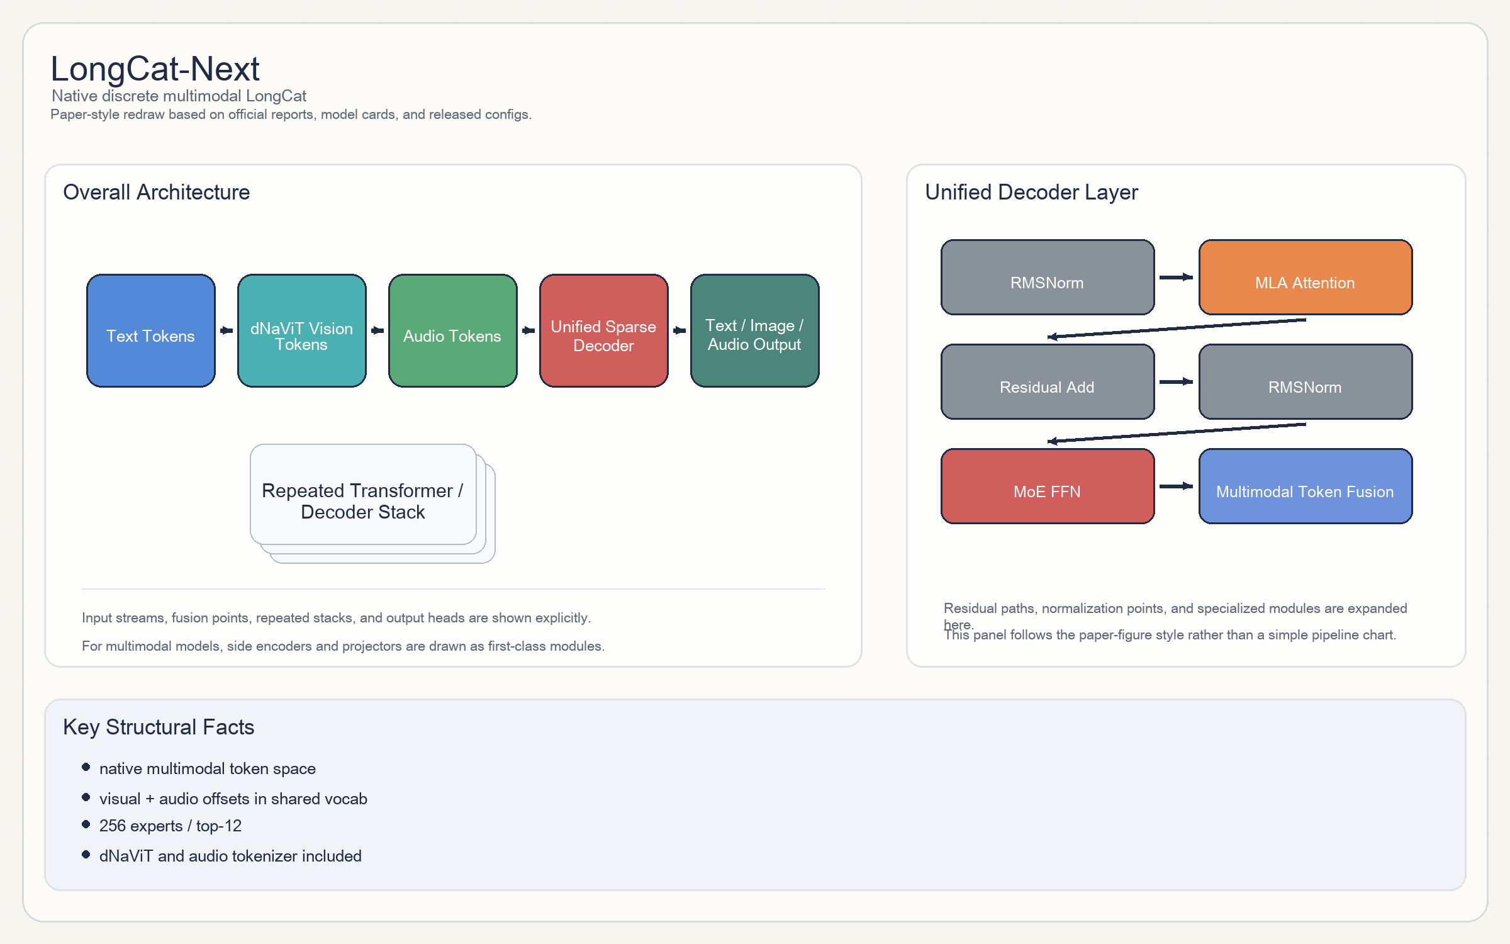
Task: Click the 'native multimodal token space' bullet
Action: pos(207,768)
